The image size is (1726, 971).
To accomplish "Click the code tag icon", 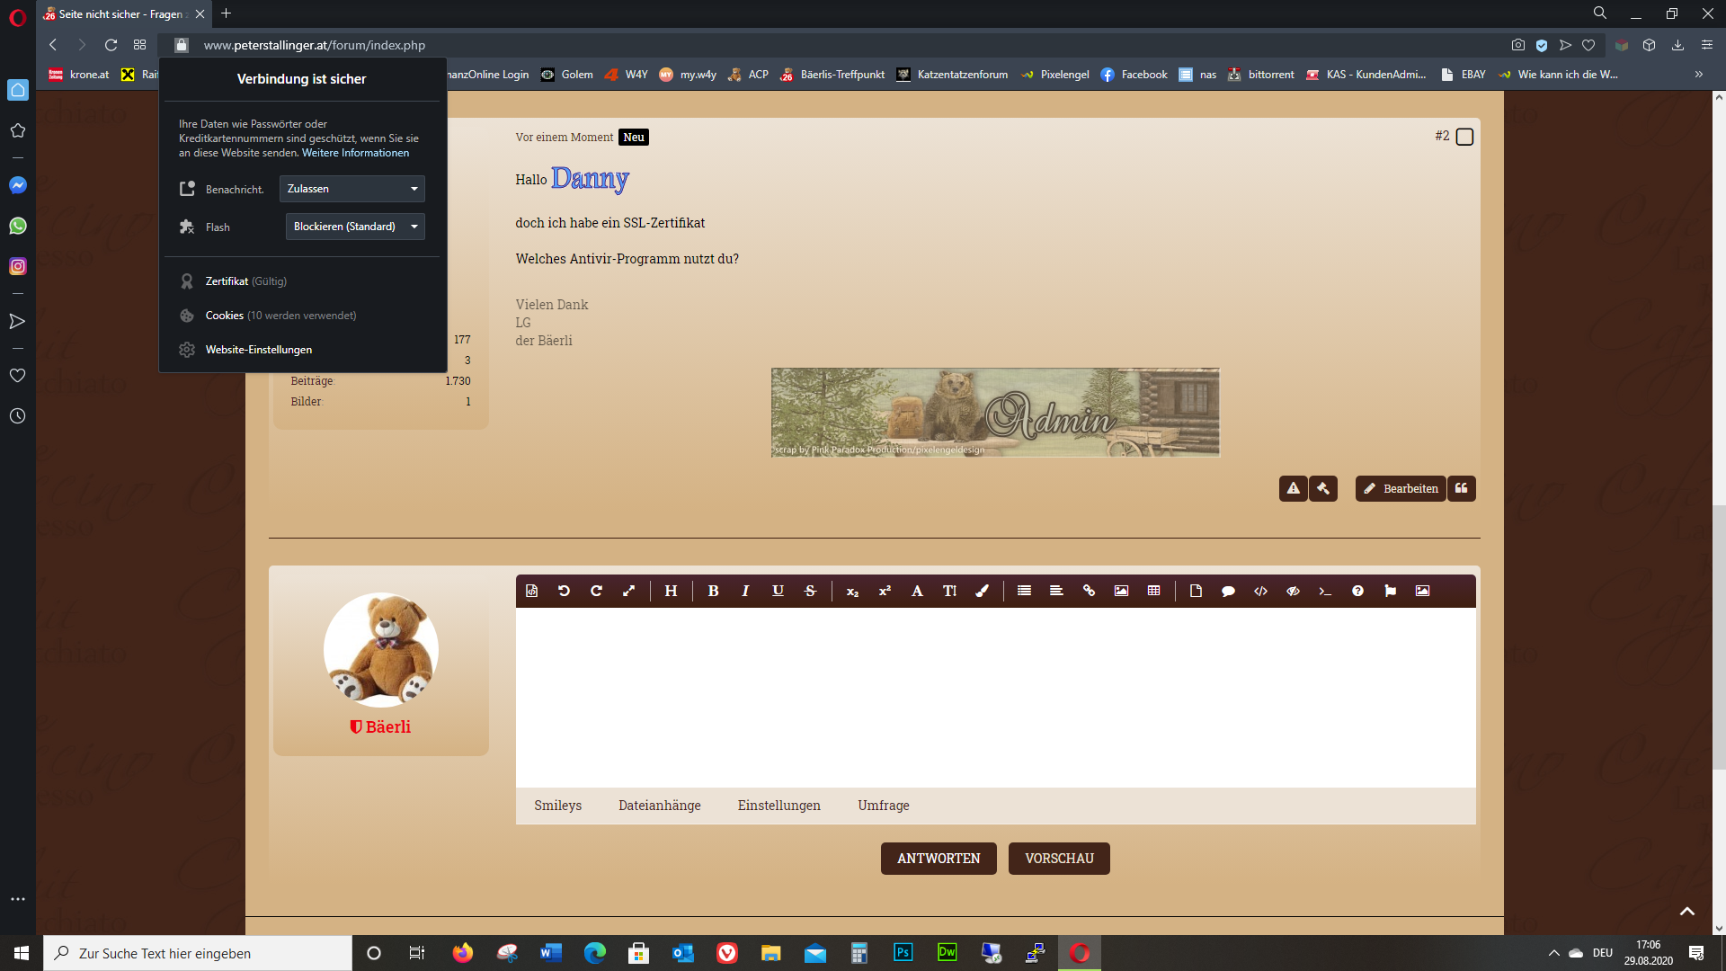I will [x=1260, y=591].
